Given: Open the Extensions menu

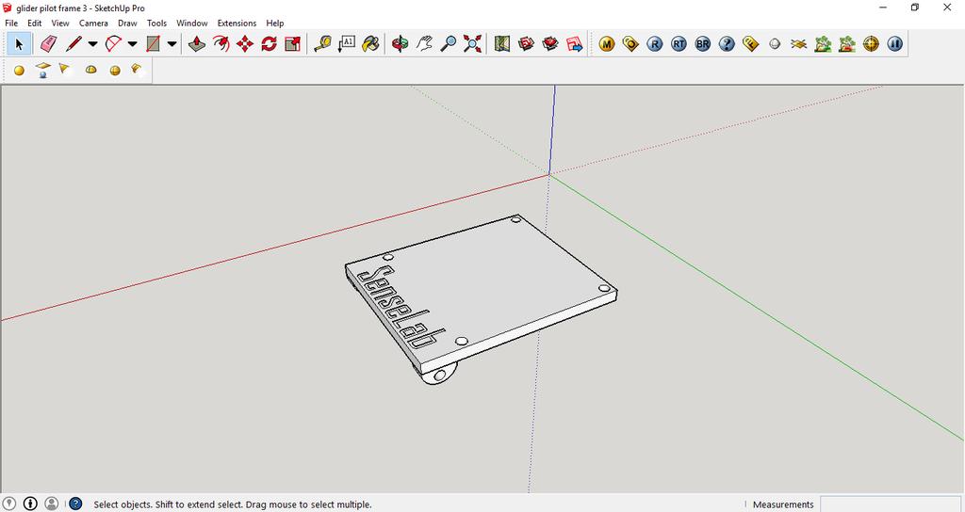Looking at the screenshot, I should coord(237,23).
